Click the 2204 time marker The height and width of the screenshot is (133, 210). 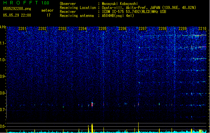[x=82, y=29]
